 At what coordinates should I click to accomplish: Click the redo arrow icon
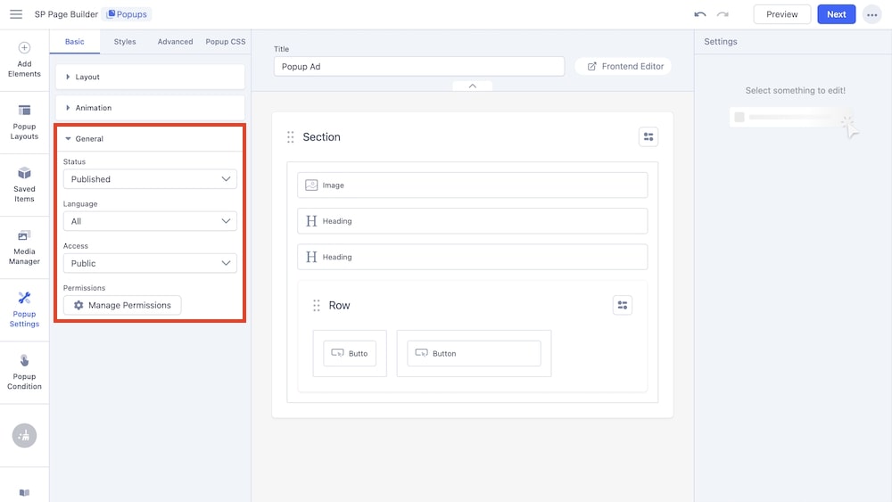click(x=723, y=14)
